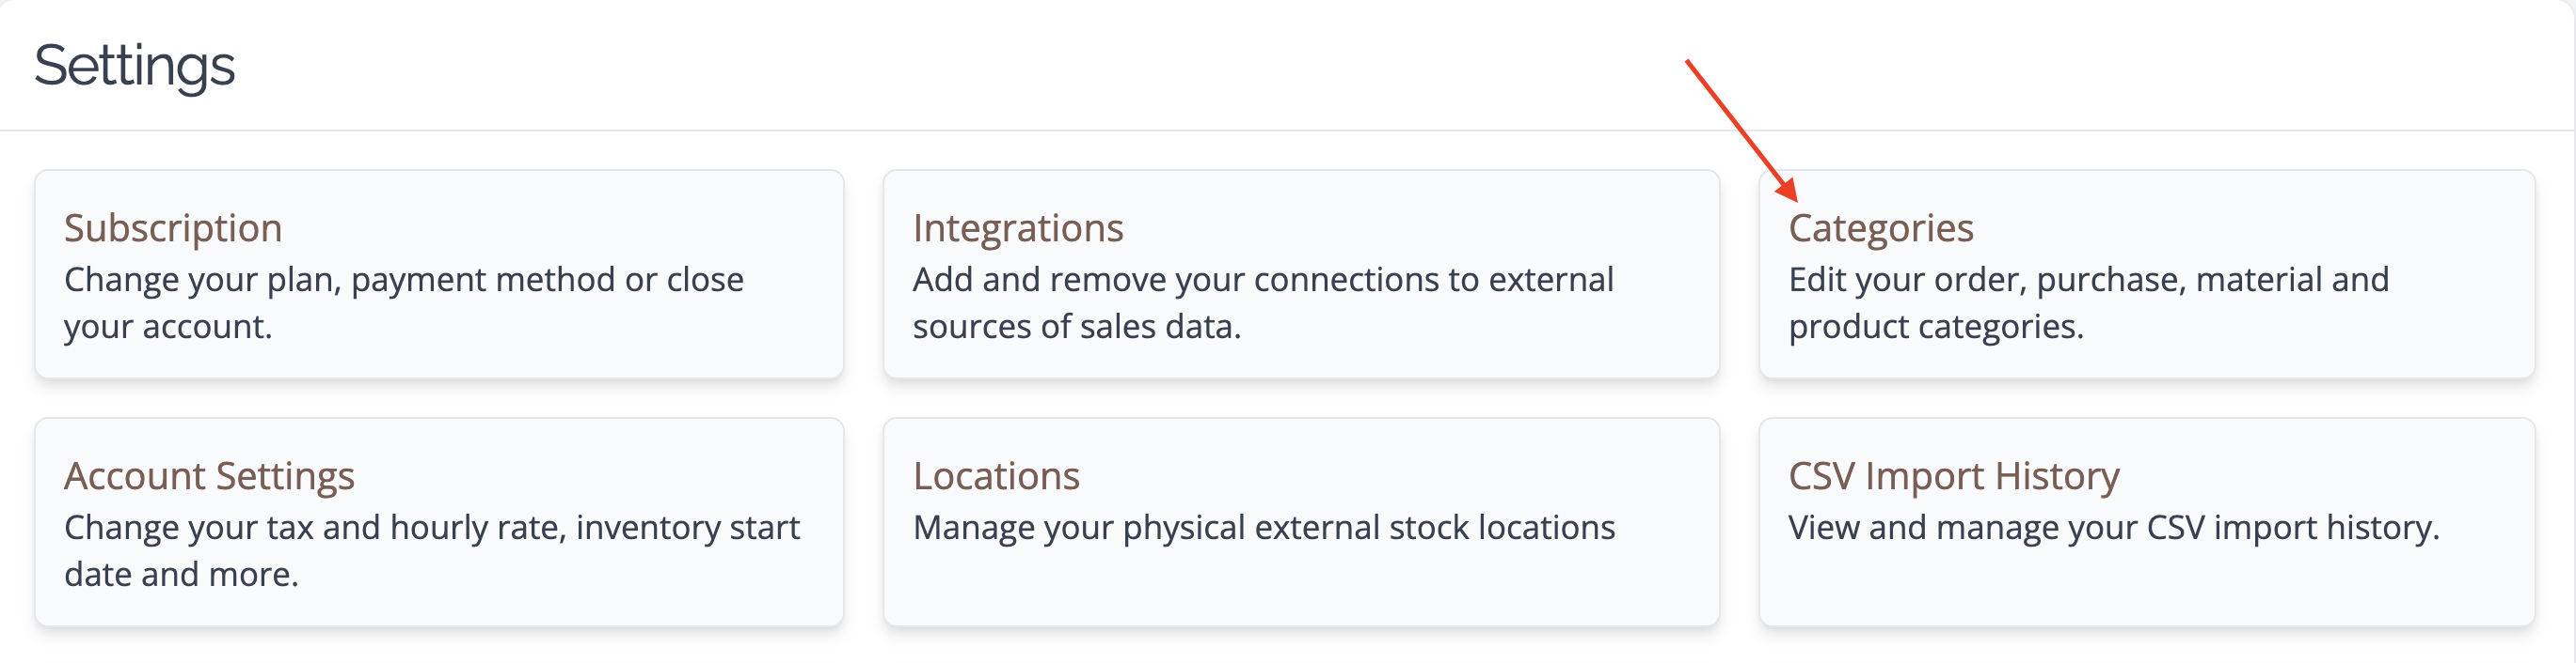Open the CSV Import History card
2576x663 pixels.
2147,522
